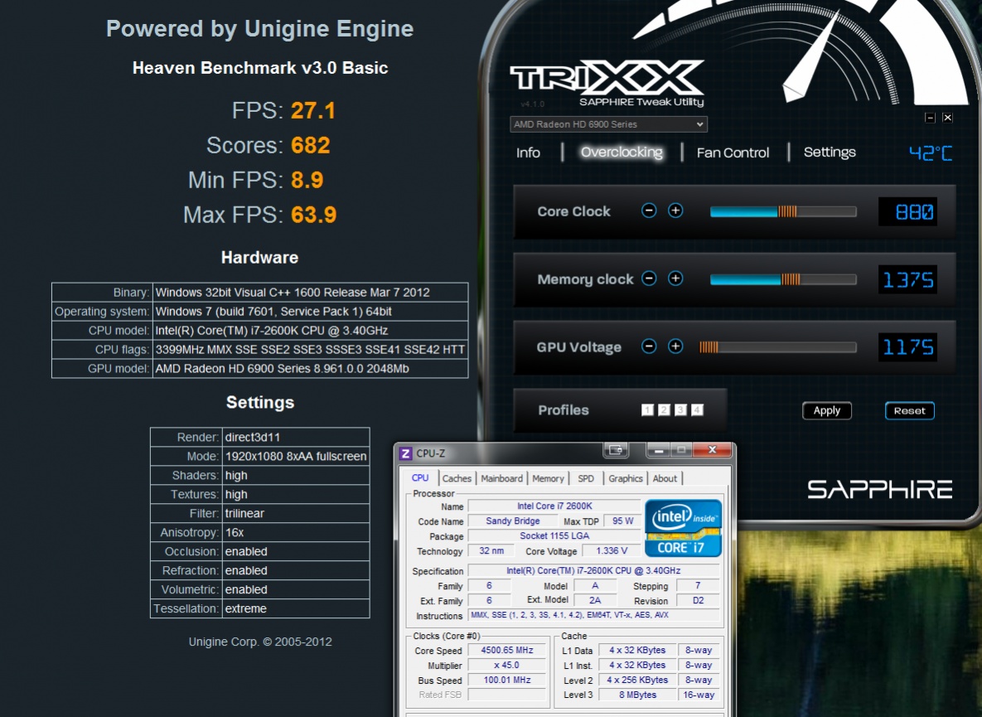Open the Memory tab in CPU-Z
Image resolution: width=982 pixels, height=717 pixels.
point(548,478)
